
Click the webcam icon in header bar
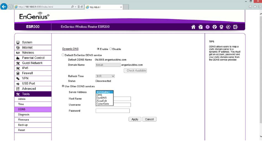pos(222,27)
